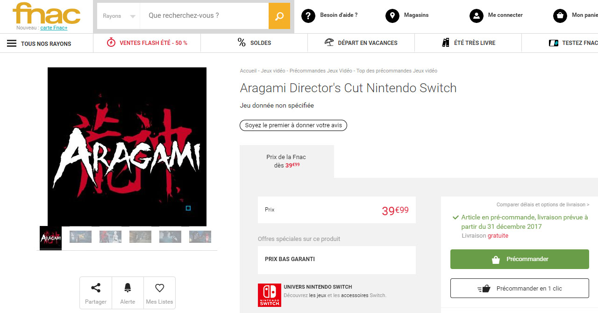Click the Partager share icon
The image size is (598, 313).
[96, 288]
